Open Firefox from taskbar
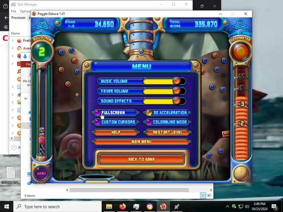The height and width of the screenshot is (212, 283). pyautogui.click(x=122, y=206)
